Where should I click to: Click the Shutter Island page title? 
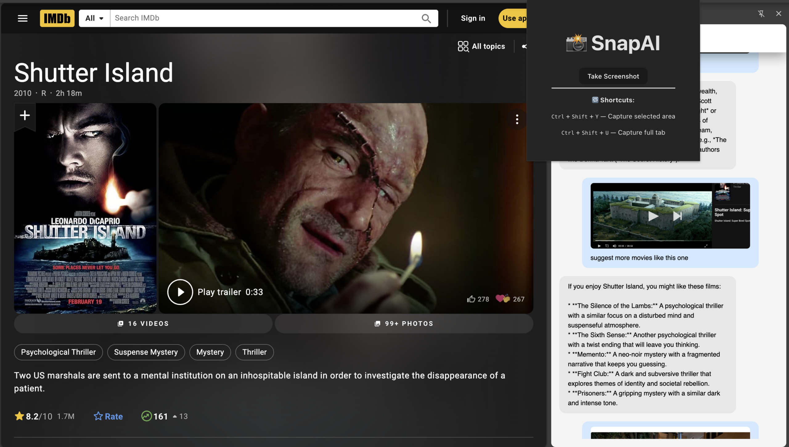coord(94,73)
